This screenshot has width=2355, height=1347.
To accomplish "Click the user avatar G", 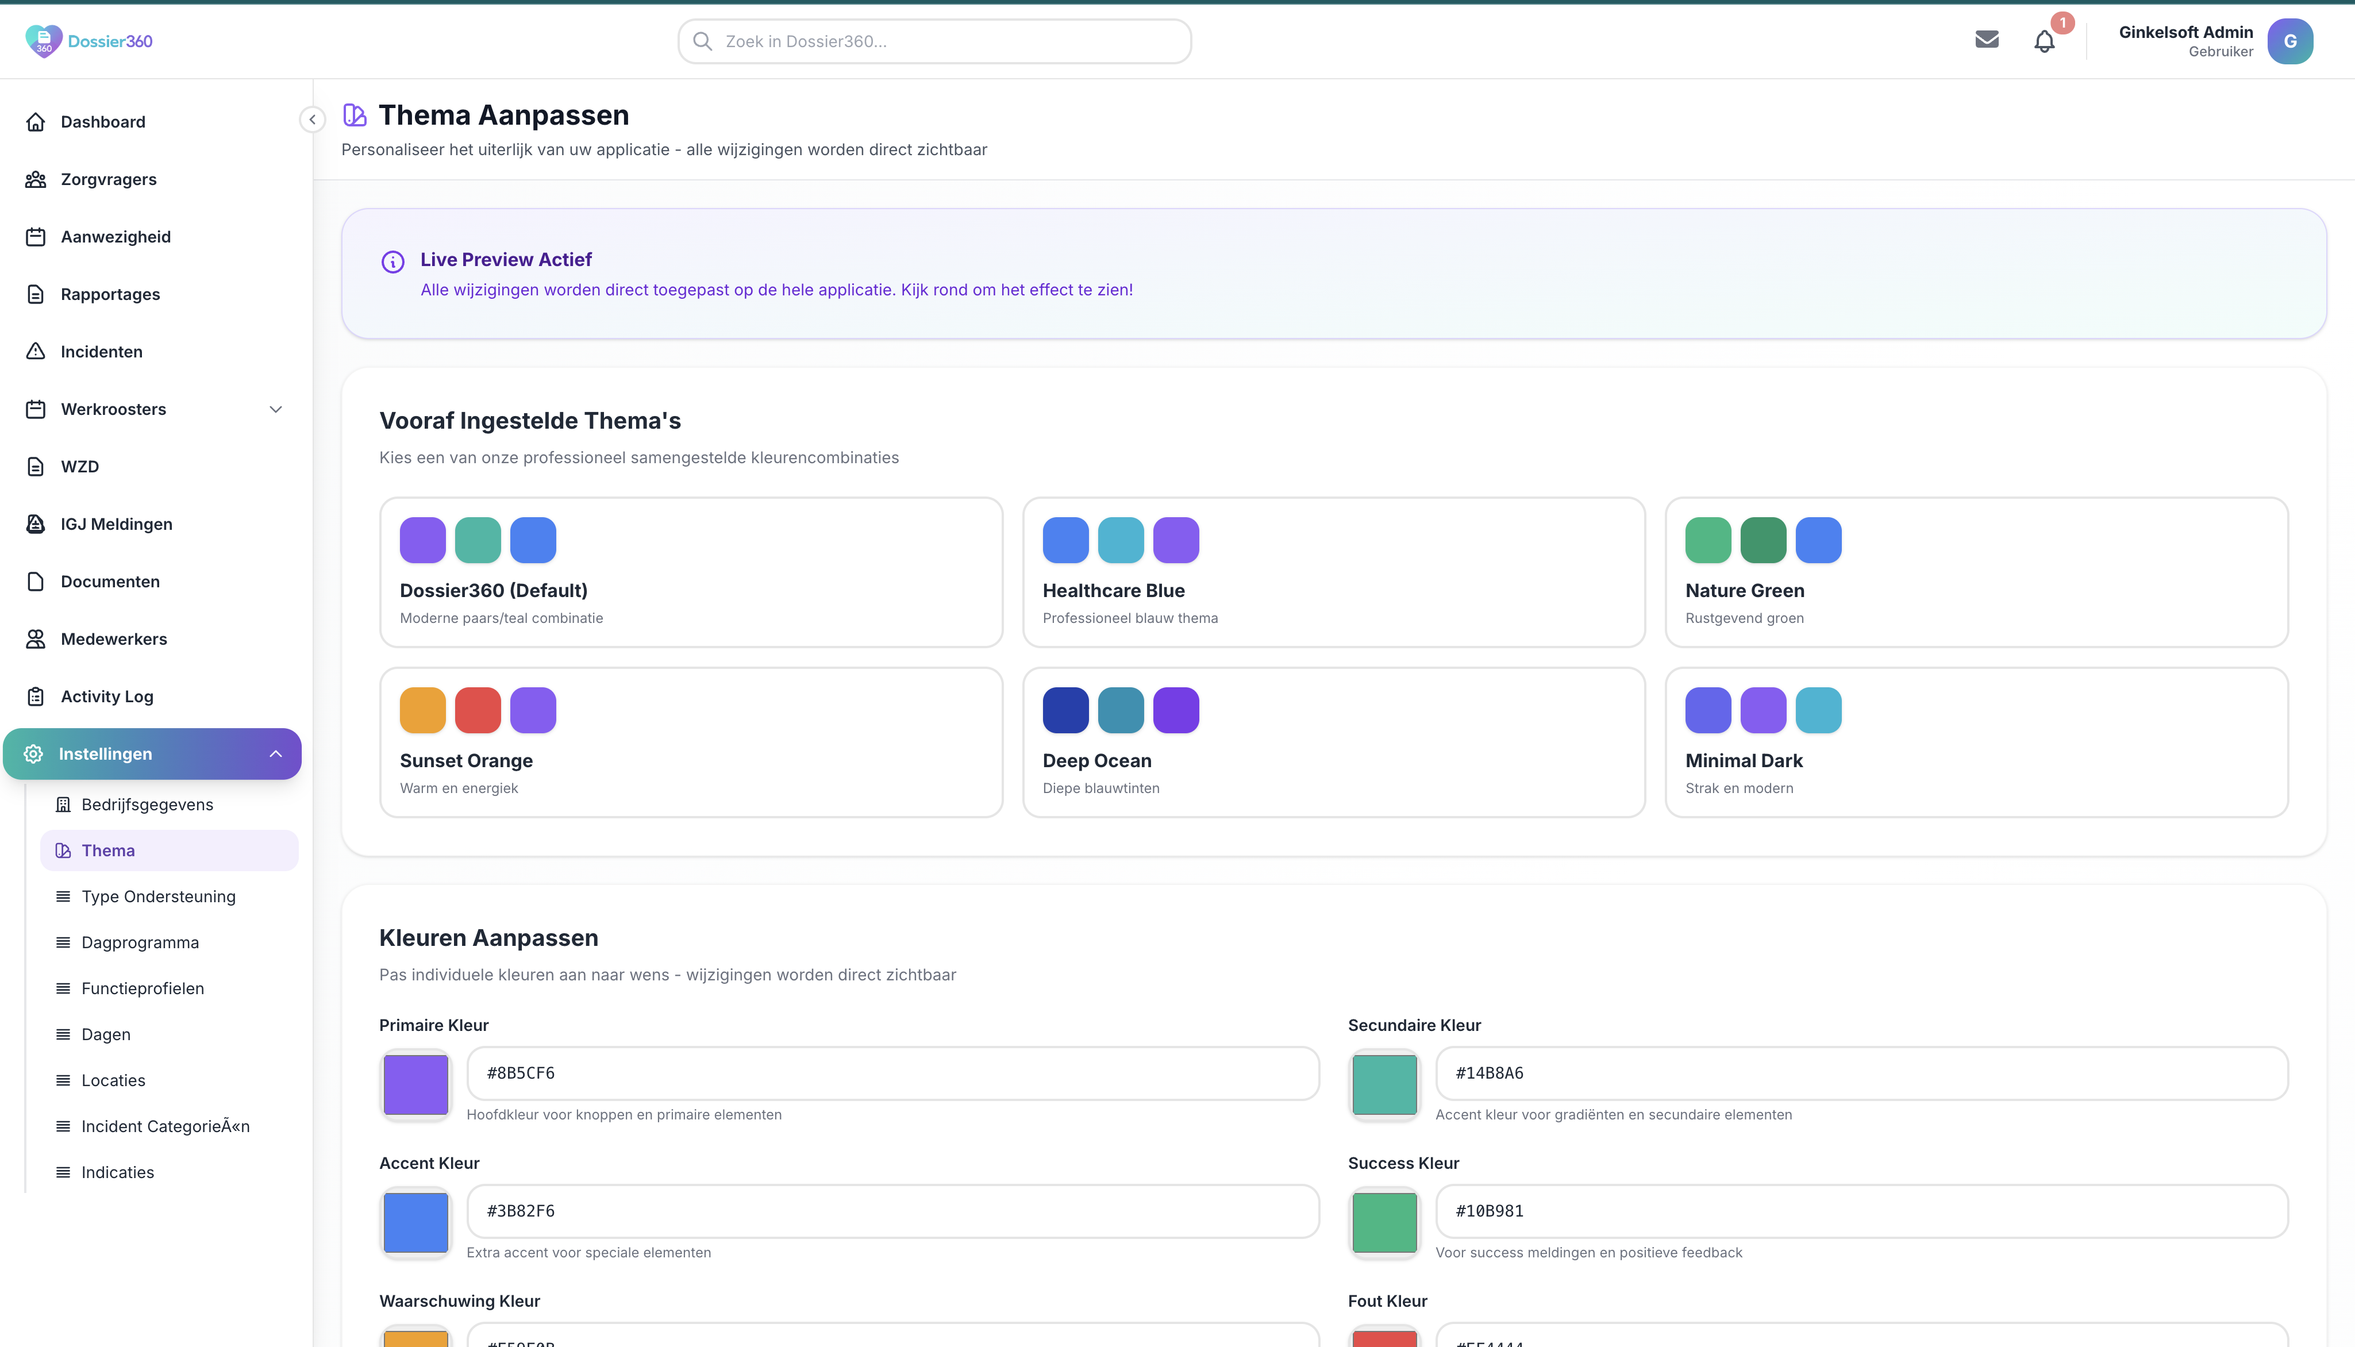I will pyautogui.click(x=2289, y=41).
